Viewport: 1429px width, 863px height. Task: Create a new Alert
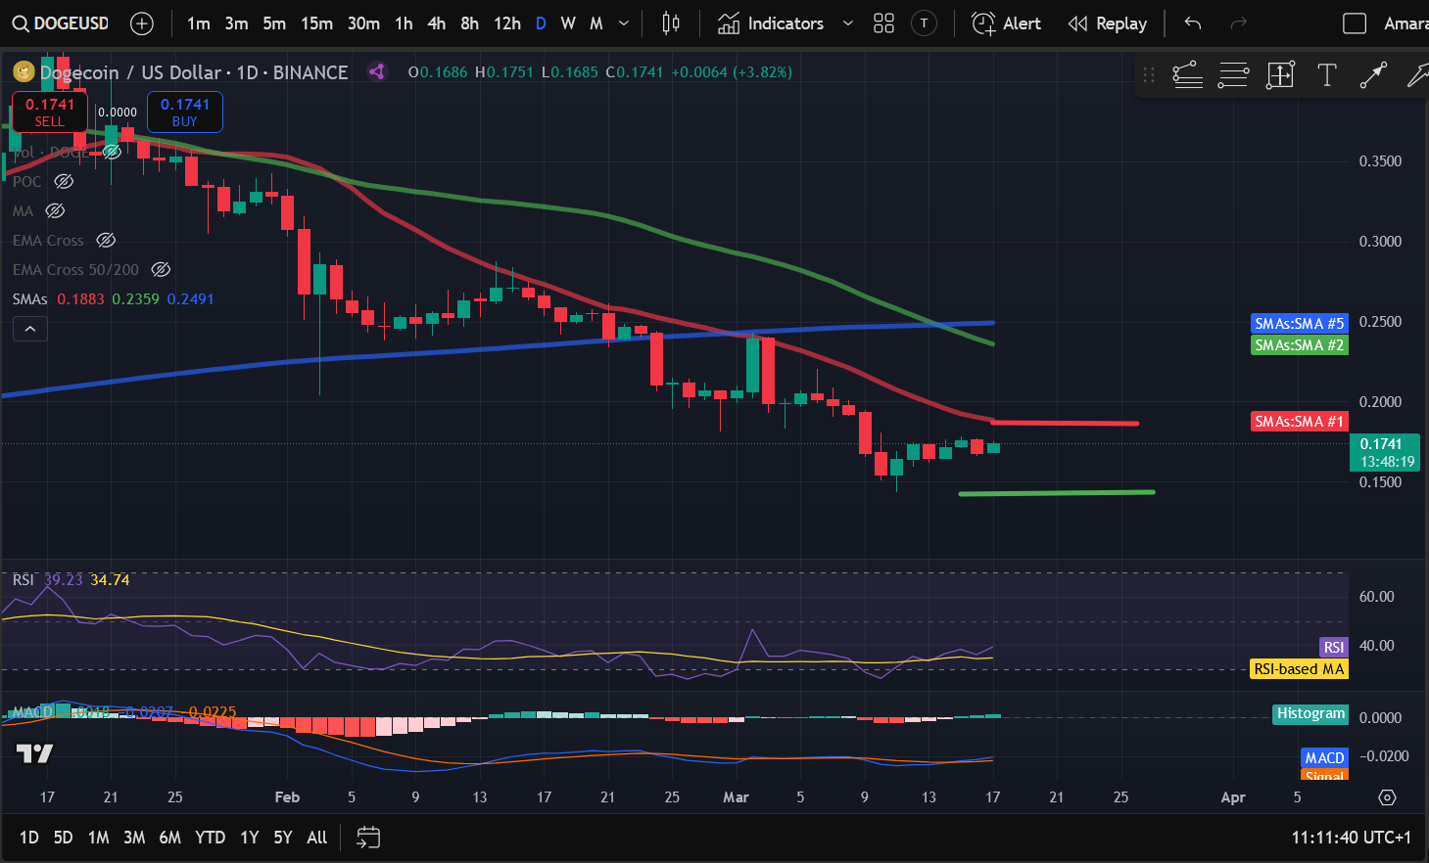point(1006,23)
